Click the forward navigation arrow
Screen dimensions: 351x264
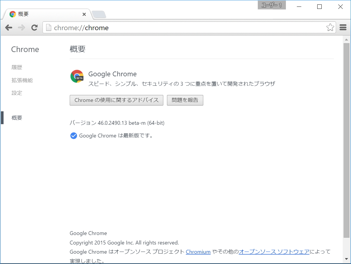[21, 27]
